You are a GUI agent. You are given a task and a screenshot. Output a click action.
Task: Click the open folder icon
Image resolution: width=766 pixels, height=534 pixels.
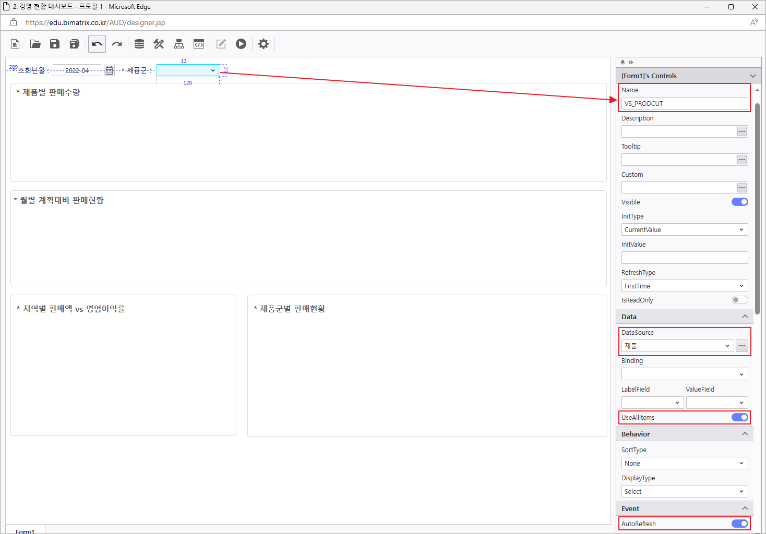[35, 44]
